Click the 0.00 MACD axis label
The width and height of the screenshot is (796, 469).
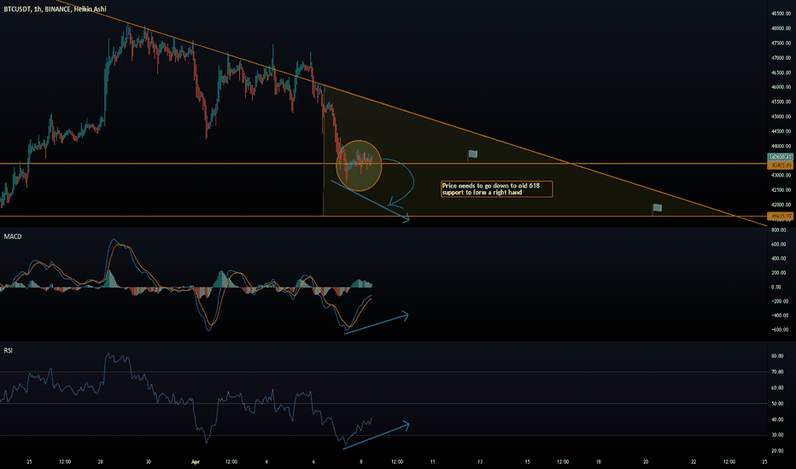pyautogui.click(x=776, y=287)
